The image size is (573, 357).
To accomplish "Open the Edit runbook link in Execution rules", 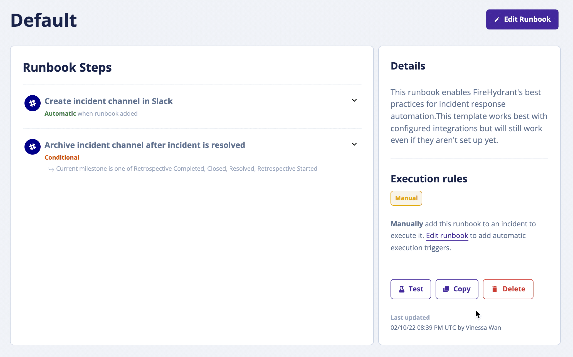I will [447, 236].
